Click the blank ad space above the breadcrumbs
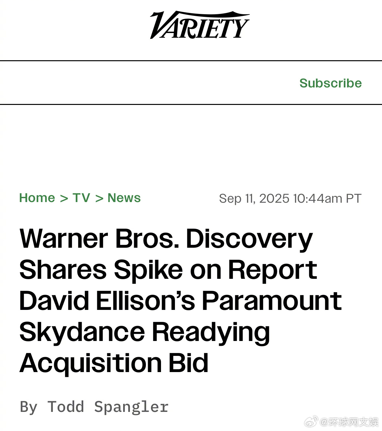382x431 pixels. pos(191,146)
